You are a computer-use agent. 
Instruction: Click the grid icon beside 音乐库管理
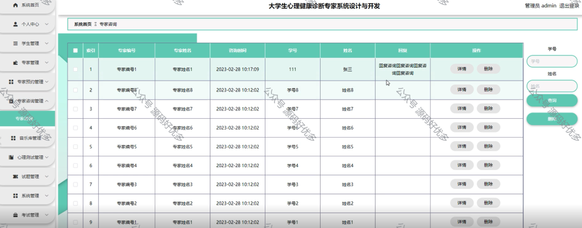[x=14, y=138]
